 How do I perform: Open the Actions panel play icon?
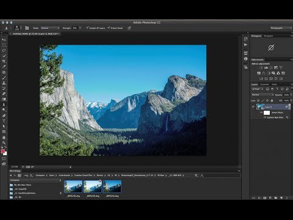(246, 45)
